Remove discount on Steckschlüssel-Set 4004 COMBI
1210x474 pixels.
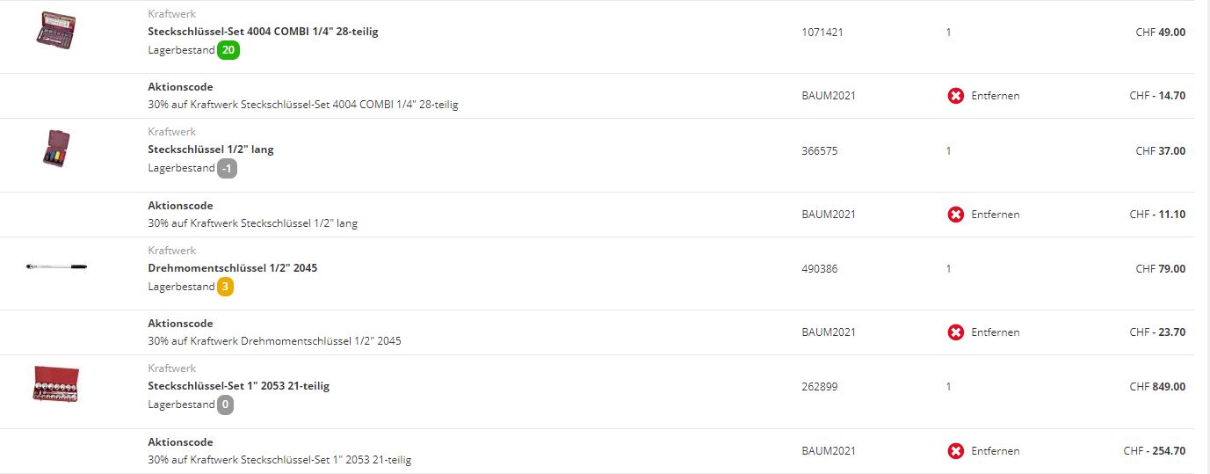click(955, 96)
